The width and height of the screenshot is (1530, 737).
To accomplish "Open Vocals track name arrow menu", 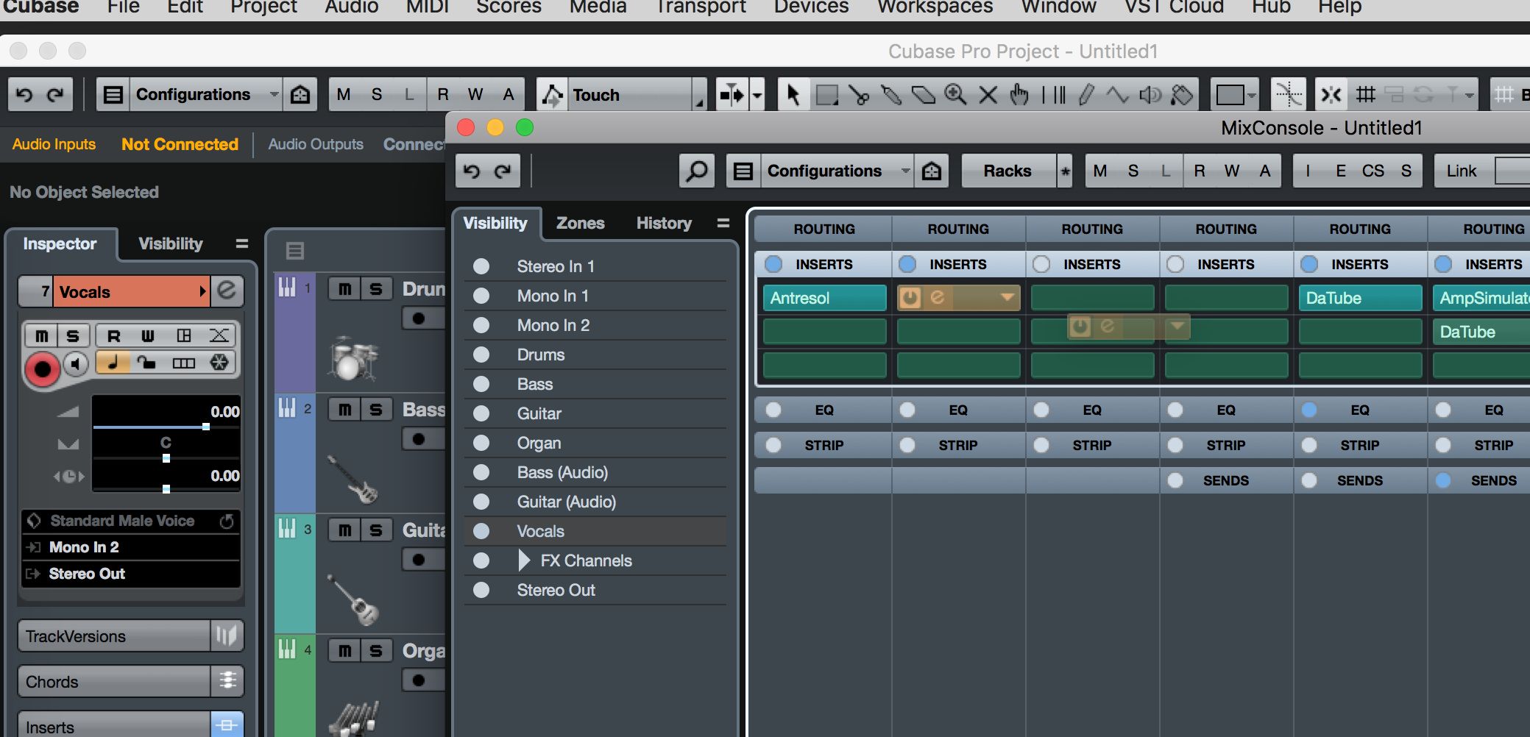I will click(202, 291).
